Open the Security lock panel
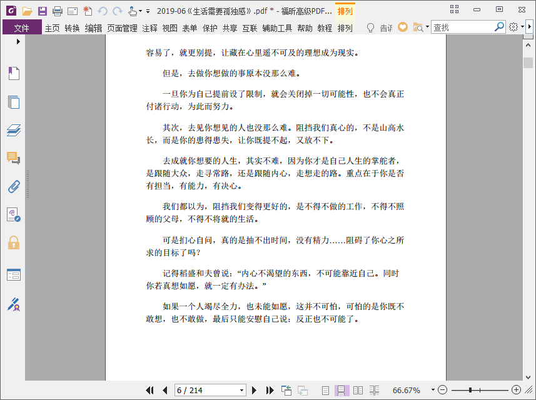536x400 pixels. click(x=14, y=242)
